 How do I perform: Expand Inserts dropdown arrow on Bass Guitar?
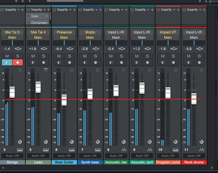[x=70, y=10]
